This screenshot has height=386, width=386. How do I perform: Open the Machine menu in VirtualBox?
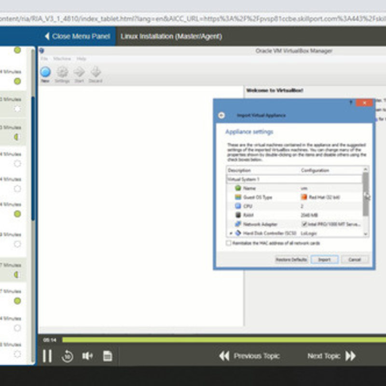click(62, 58)
